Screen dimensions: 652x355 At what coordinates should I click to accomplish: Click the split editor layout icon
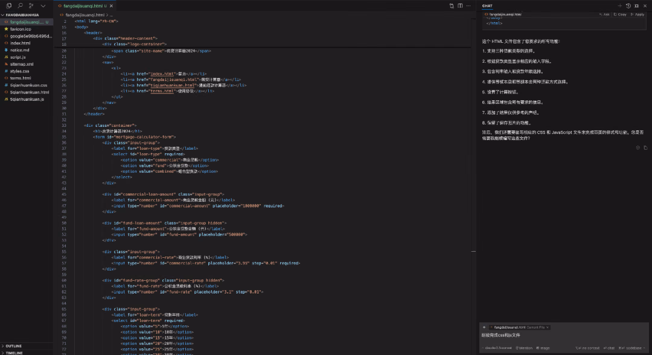click(x=460, y=6)
